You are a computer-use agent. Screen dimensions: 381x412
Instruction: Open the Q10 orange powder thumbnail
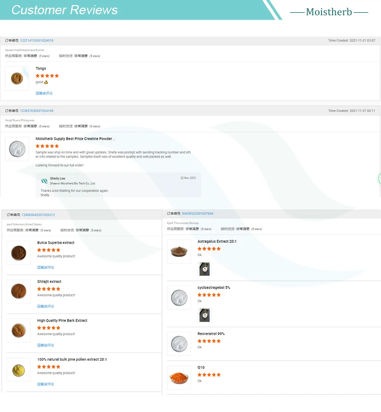(179, 377)
